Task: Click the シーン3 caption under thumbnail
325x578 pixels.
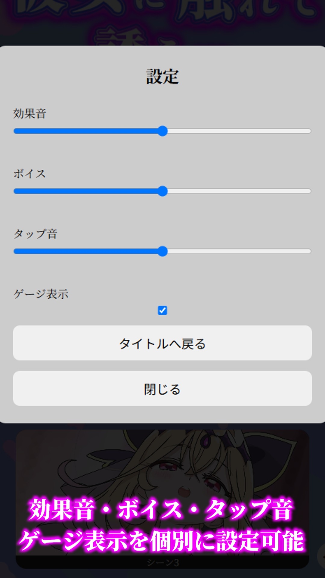Action: tap(162, 562)
